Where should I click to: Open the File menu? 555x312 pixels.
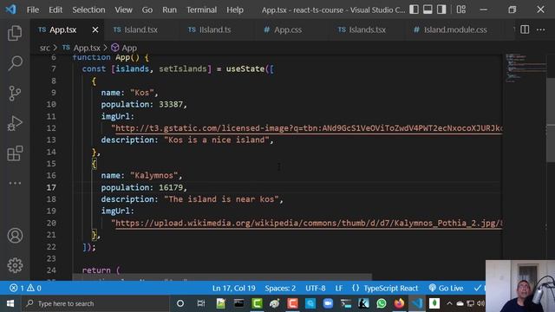33,10
